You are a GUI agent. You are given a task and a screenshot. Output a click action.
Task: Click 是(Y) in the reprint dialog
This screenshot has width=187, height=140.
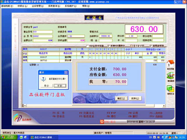47,85
